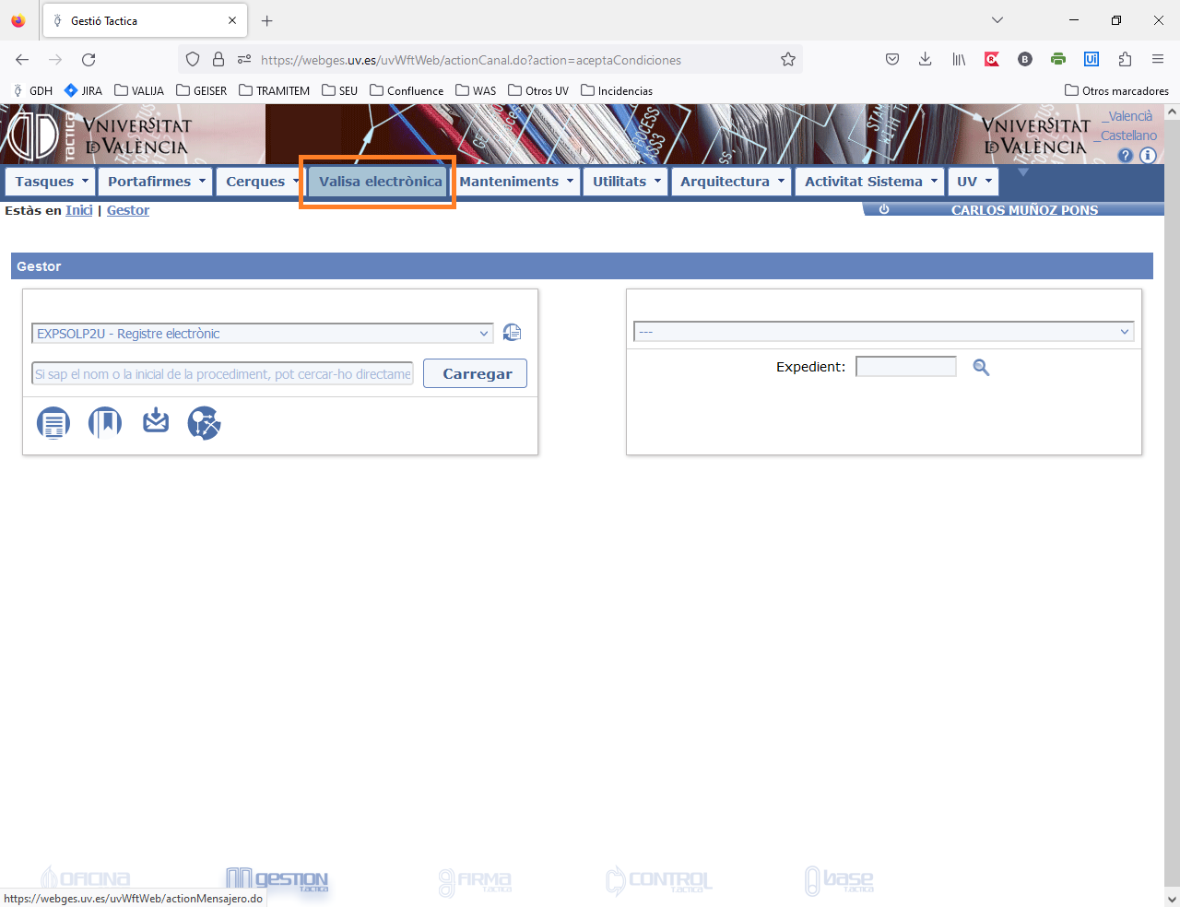Click the workflow diagram round icon

point(205,423)
